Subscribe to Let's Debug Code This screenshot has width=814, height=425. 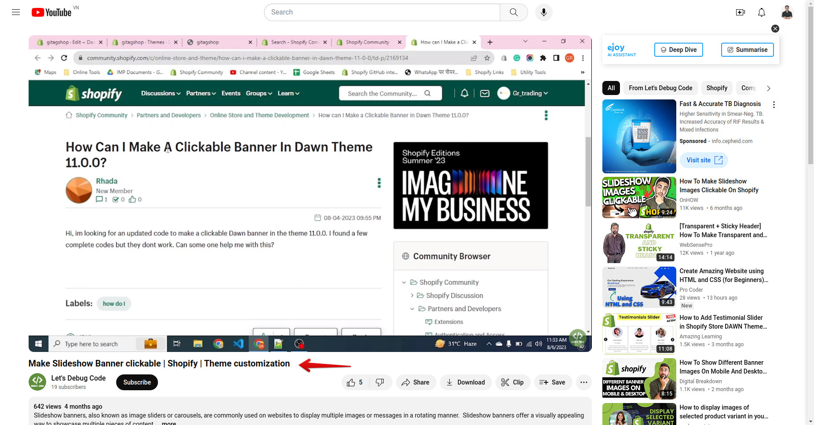click(137, 382)
